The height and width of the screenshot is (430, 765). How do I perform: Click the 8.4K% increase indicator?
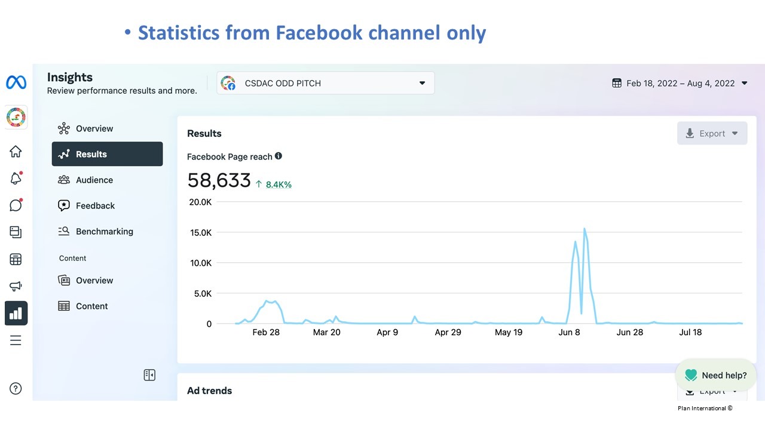pos(273,185)
